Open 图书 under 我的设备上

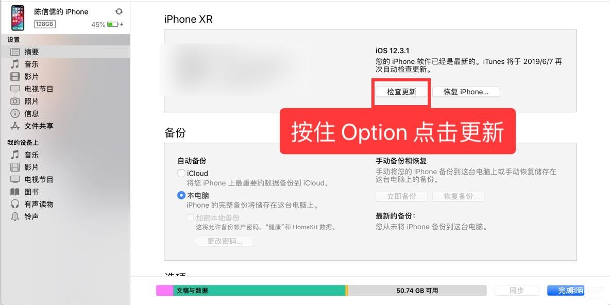click(65, 192)
